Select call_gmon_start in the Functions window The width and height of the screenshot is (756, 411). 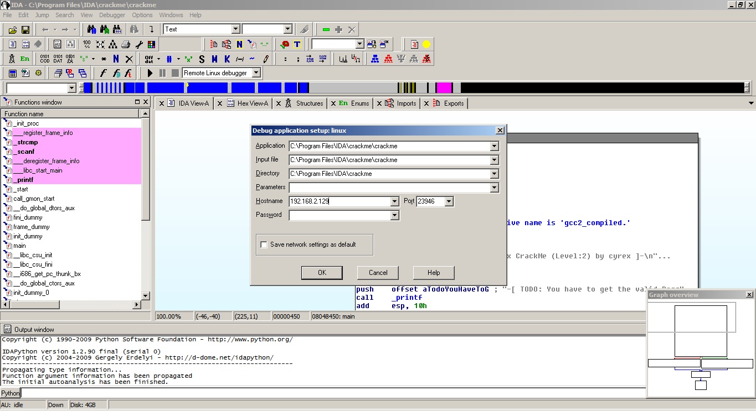pyautogui.click(x=34, y=199)
